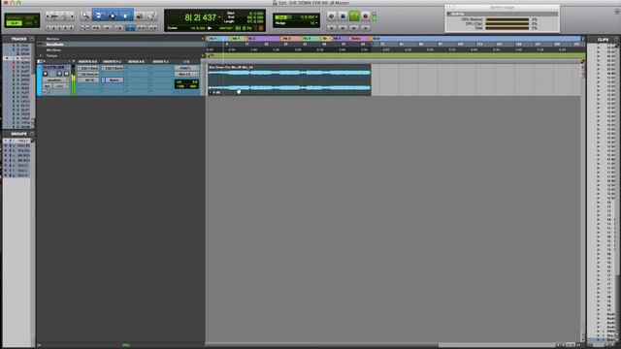The width and height of the screenshot is (621, 349).
Task: Open the Clips list menu
Action: coord(616,39)
